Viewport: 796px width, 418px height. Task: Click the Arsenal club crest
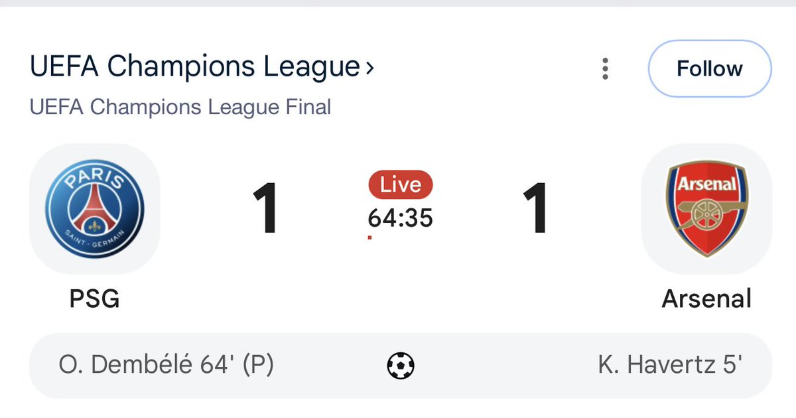[706, 209]
